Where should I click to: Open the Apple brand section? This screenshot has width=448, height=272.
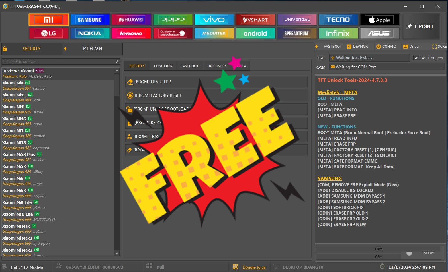(x=380, y=20)
